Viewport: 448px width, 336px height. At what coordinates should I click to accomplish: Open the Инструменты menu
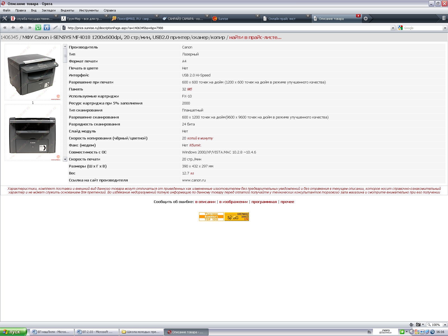89,10
